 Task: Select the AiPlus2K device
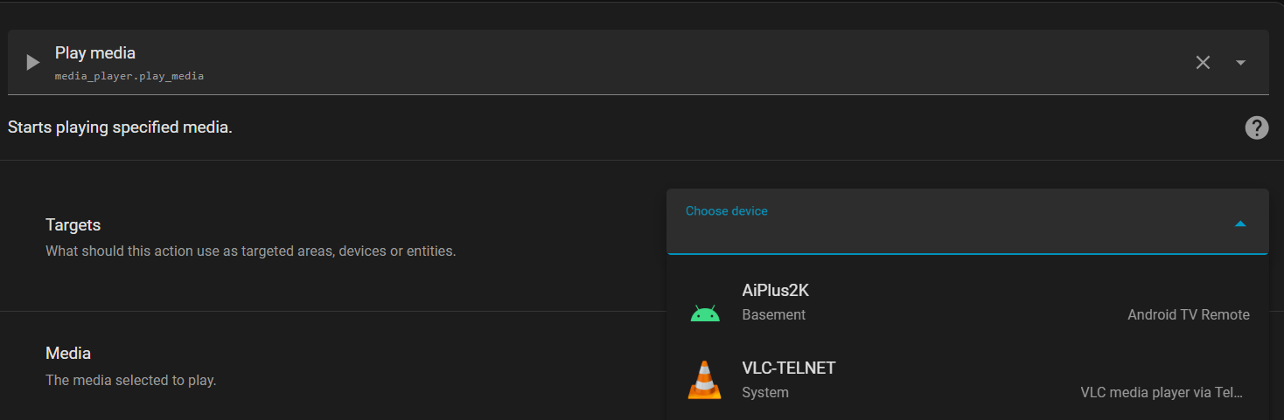click(776, 291)
